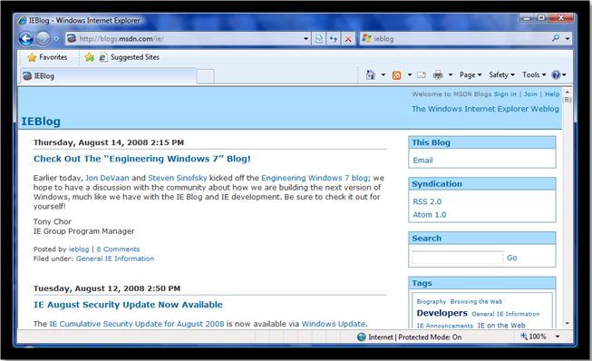592x361 pixels.
Task: Expand the Print dropdown arrow
Action: pyautogui.click(x=451, y=74)
